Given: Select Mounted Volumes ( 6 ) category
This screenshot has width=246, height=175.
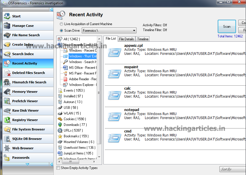Looking at the screenshot, I should click(76, 142).
